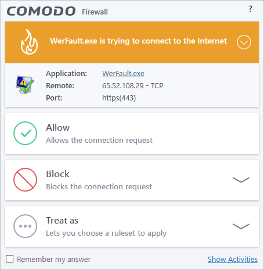Image resolution: width=264 pixels, height=270 pixels.
Task: Enable Remember my answer checkbox
Action: click(x=9, y=258)
